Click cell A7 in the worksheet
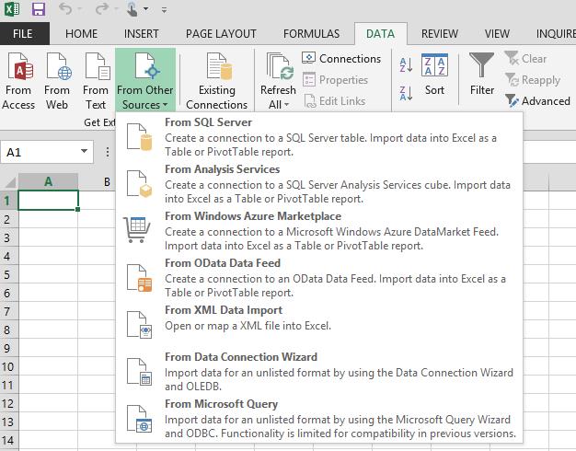Image resolution: width=576 pixels, height=451 pixels. 48,311
